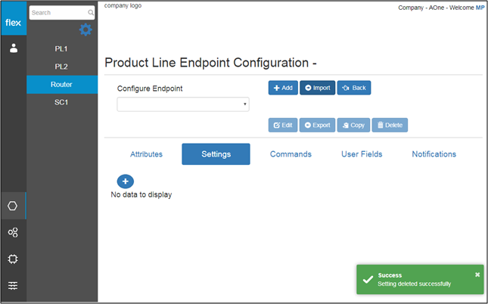
Task: Open the user profile icon in sidebar
Action: [x=14, y=48]
